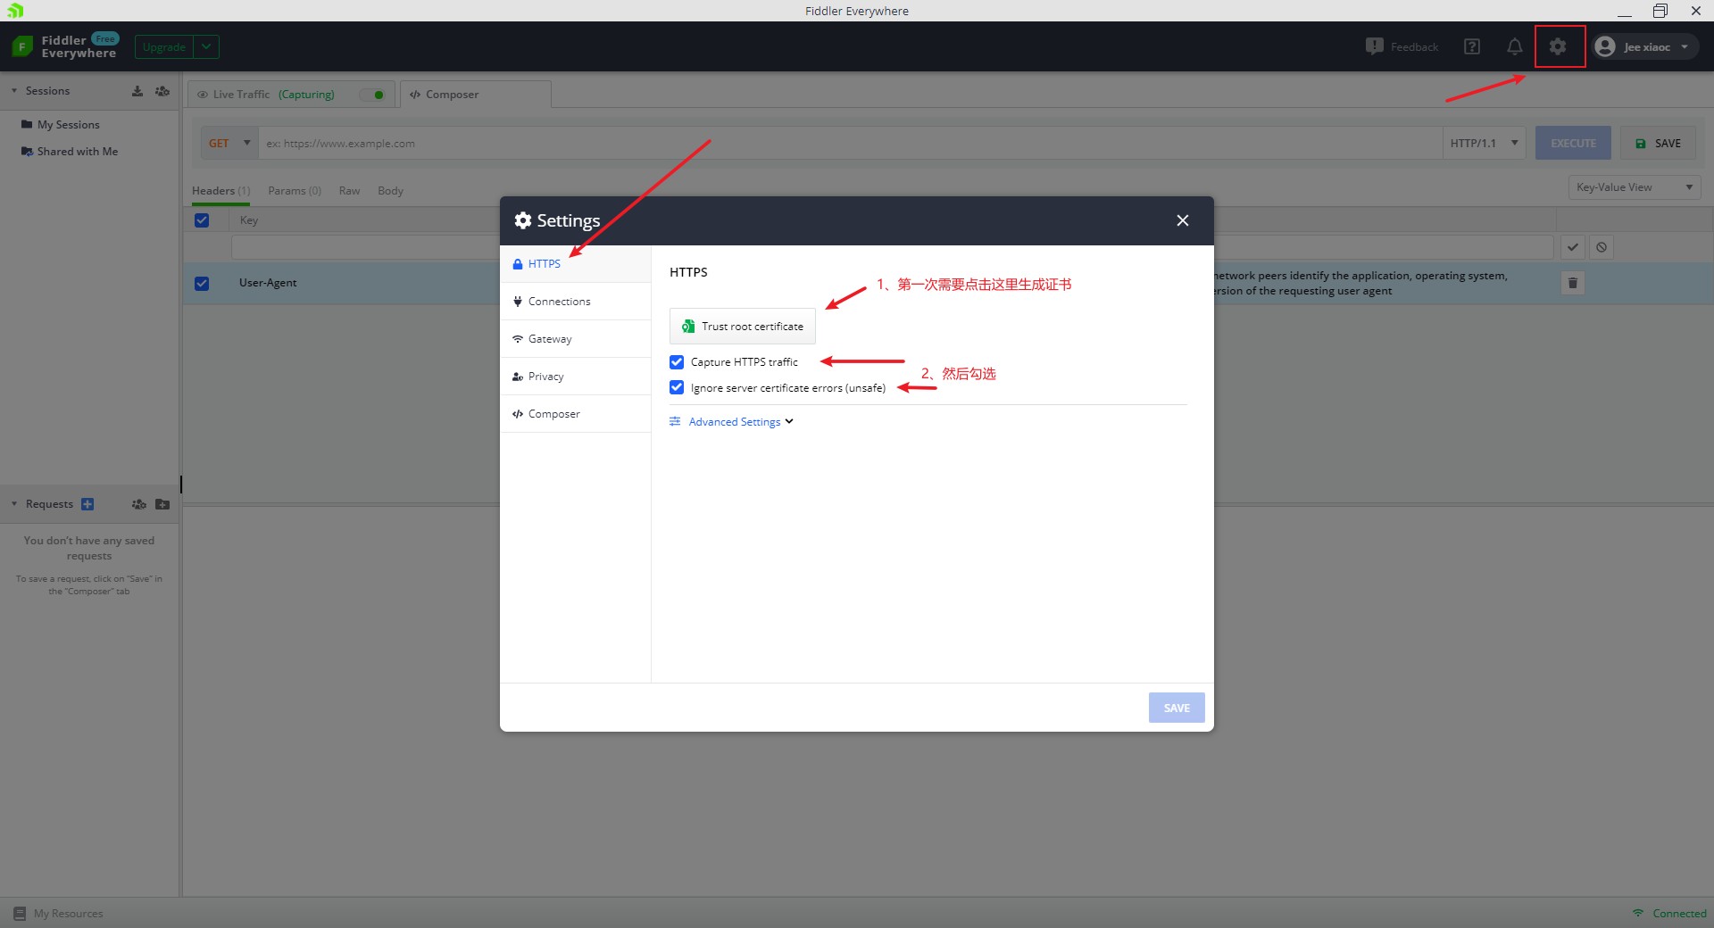Select My Sessions tree item
1714x928 pixels.
pos(68,125)
